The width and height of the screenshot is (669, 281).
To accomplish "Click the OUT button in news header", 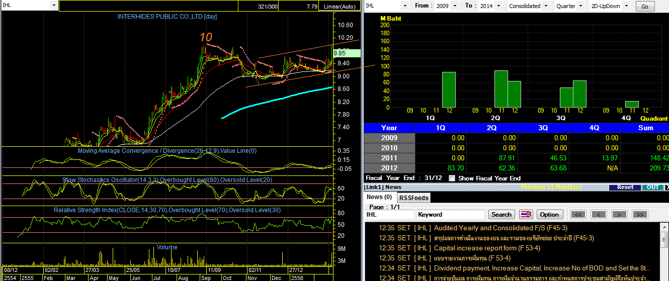I will 652,187.
